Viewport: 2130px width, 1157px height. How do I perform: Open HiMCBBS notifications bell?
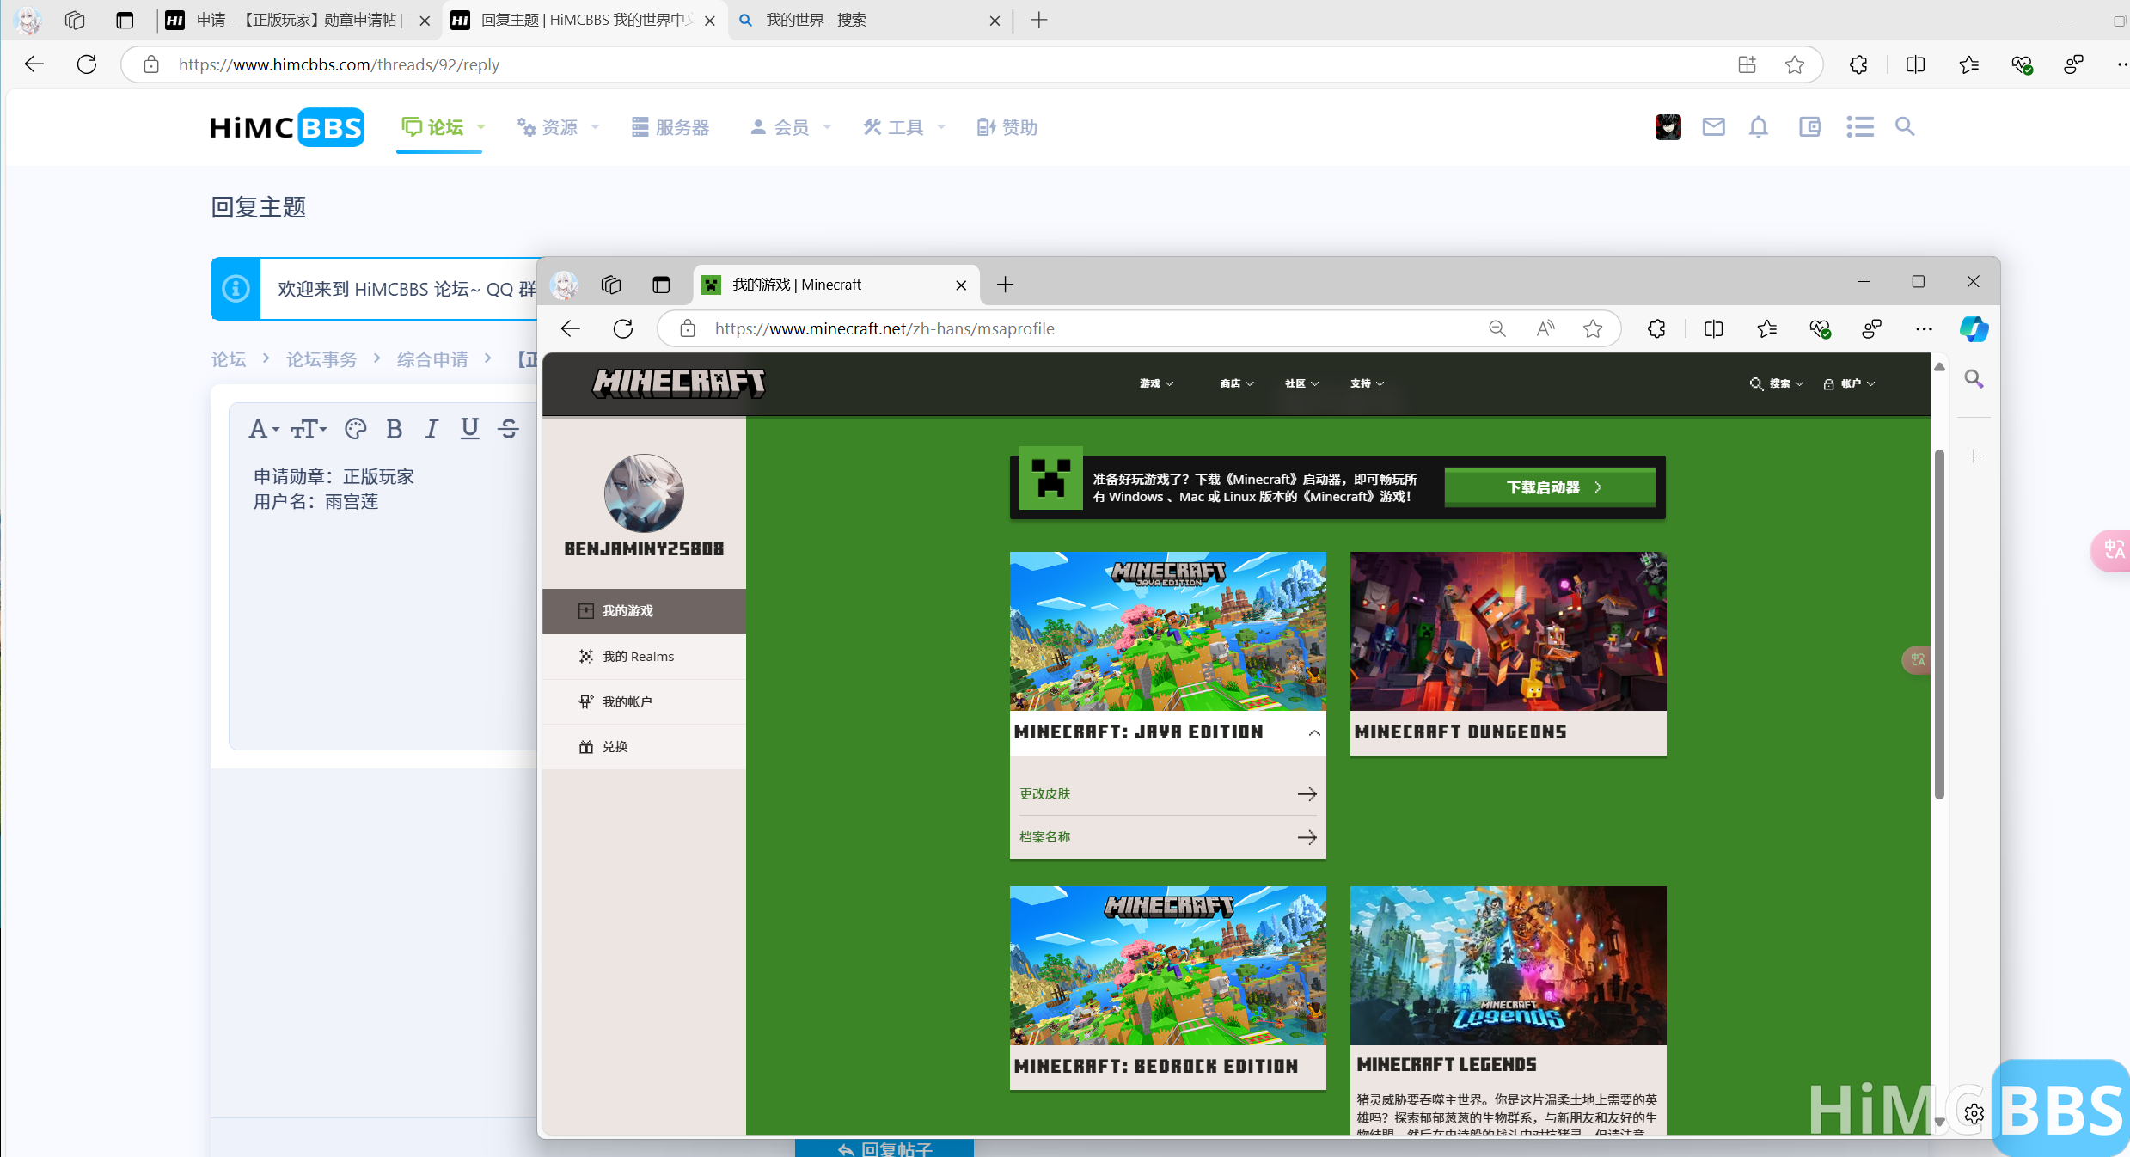click(1759, 127)
